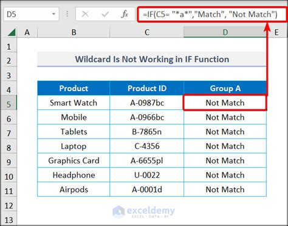
Task: Select 'Not Match' in Smart Watch row
Action: 225,103
